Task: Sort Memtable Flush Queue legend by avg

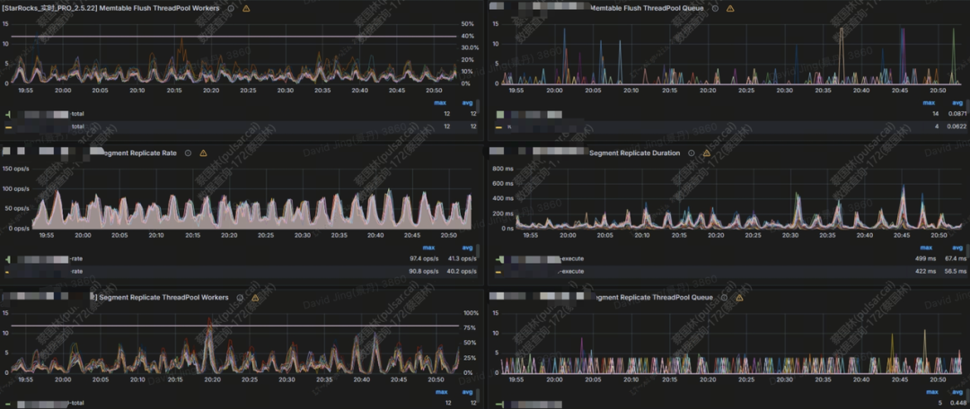Action: point(957,102)
